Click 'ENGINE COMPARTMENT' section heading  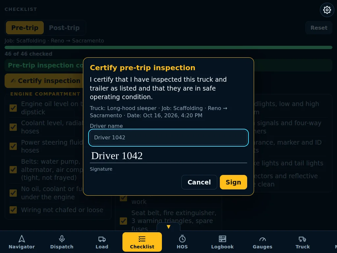tap(45, 94)
